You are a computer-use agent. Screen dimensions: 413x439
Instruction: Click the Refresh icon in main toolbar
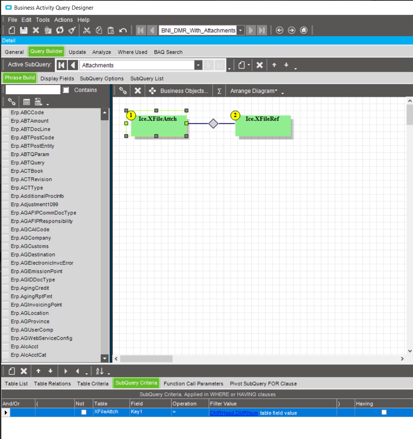point(60,30)
